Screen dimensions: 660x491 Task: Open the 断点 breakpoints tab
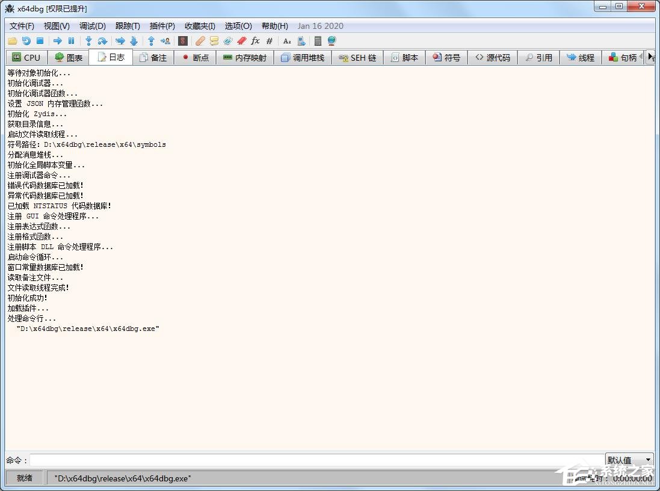pos(195,58)
